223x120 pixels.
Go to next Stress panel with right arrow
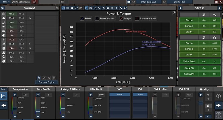point(219,8)
